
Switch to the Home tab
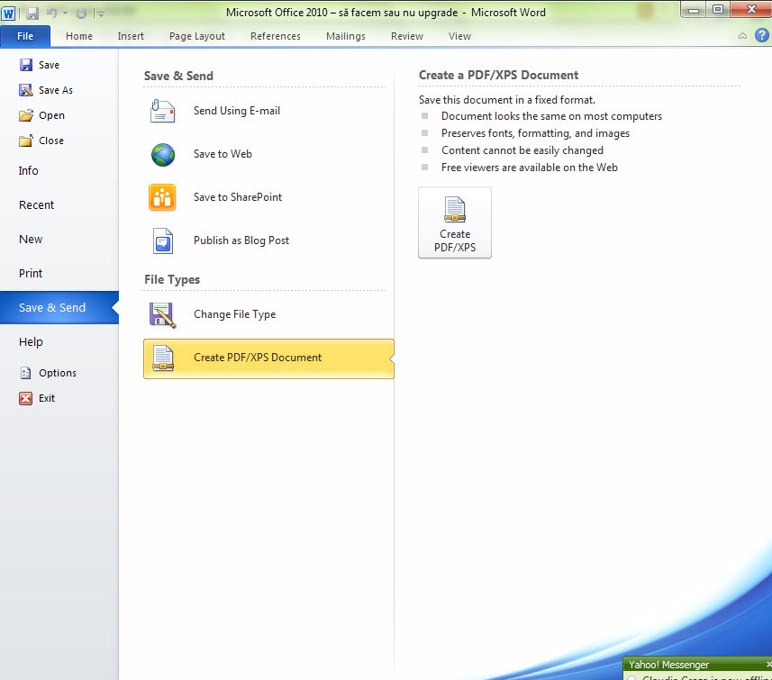79,36
